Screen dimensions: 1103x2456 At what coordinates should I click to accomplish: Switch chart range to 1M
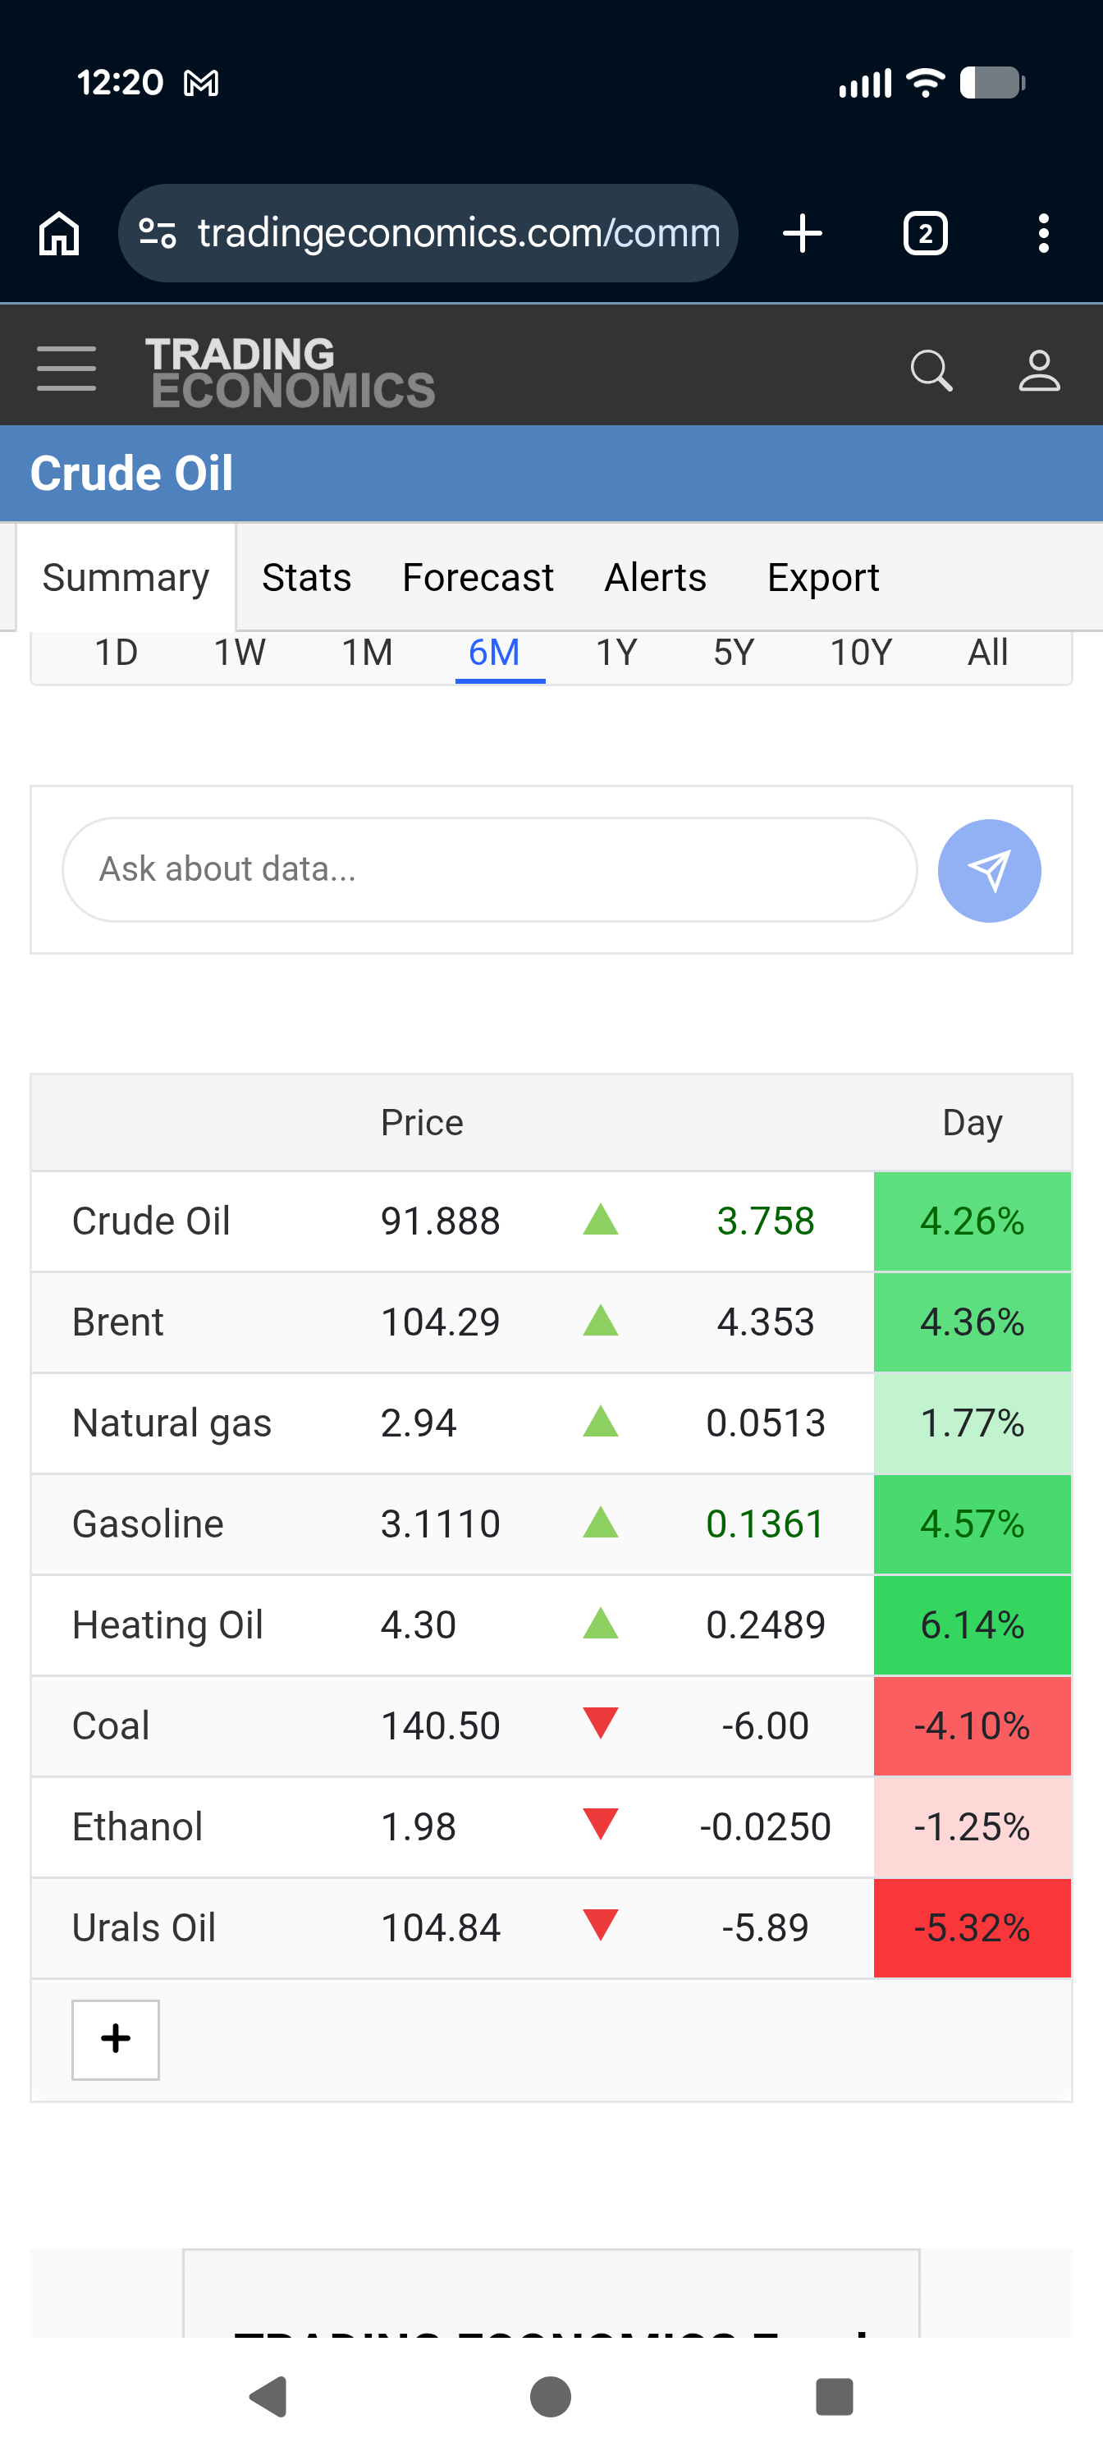[367, 653]
